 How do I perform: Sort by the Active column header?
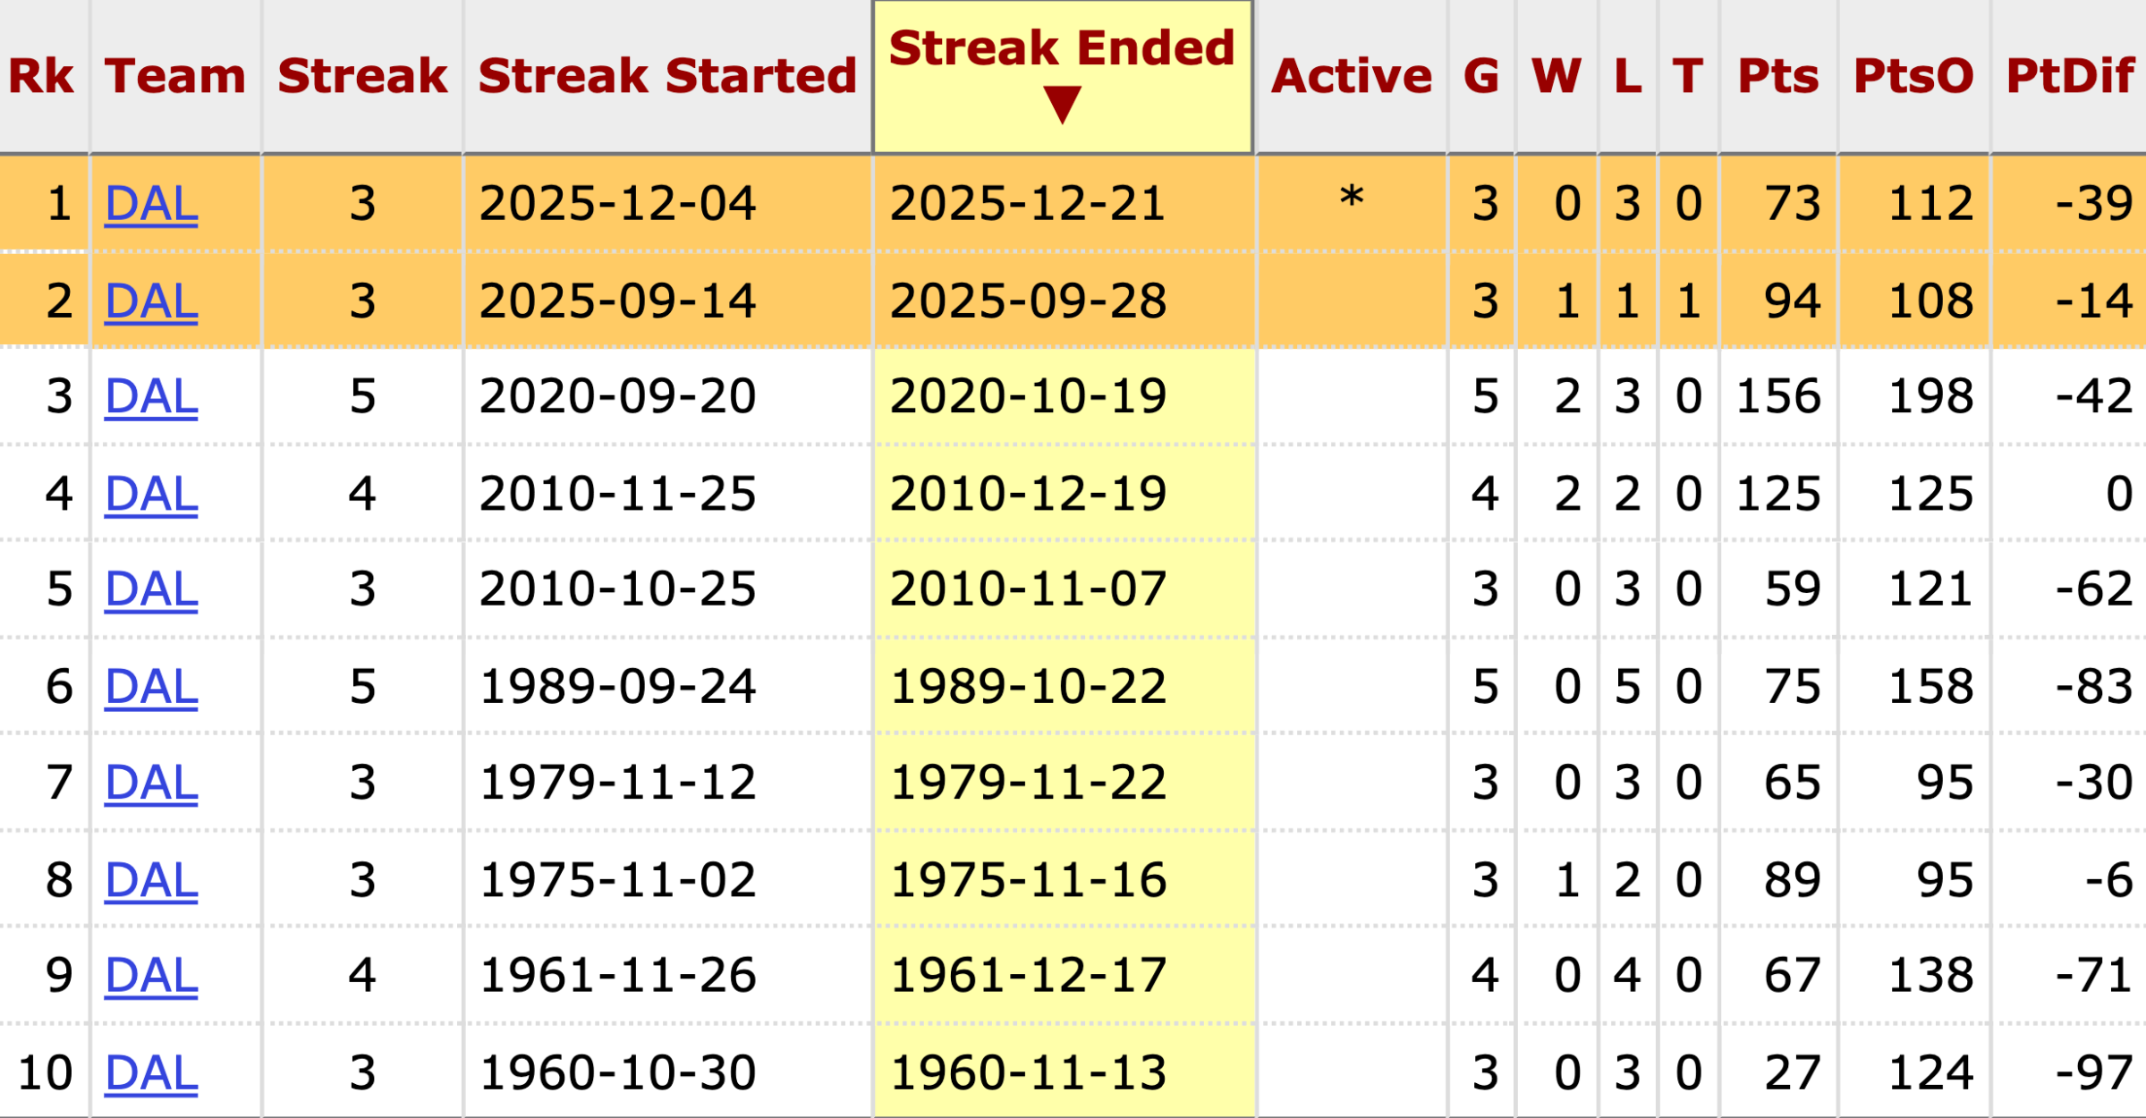(1351, 76)
